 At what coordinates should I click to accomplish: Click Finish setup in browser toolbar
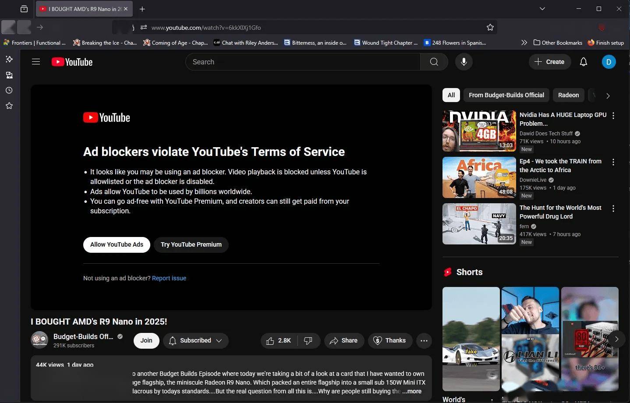tap(605, 42)
